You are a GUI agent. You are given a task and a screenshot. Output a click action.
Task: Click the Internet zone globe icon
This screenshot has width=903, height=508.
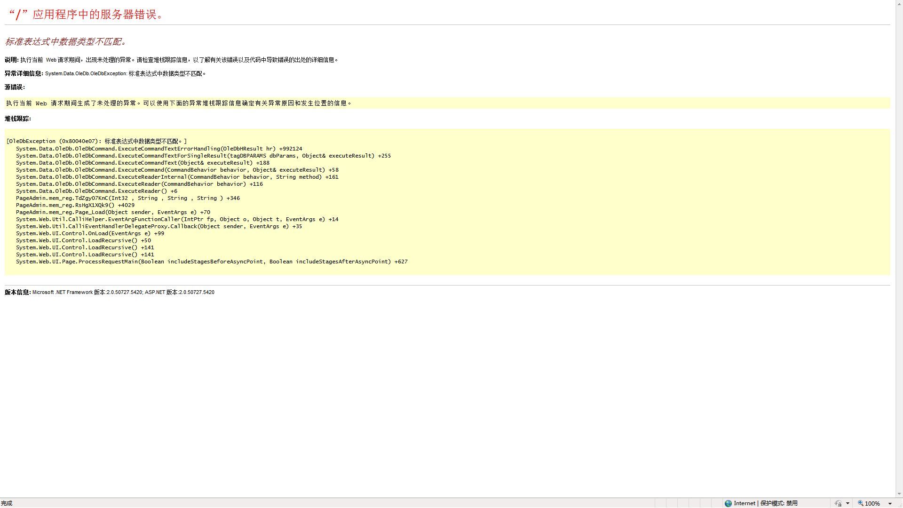coord(728,503)
